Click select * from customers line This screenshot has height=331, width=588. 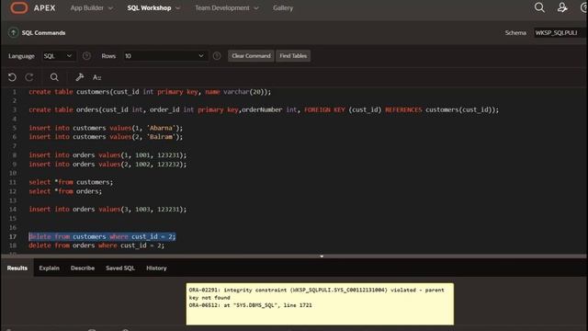click(x=71, y=182)
